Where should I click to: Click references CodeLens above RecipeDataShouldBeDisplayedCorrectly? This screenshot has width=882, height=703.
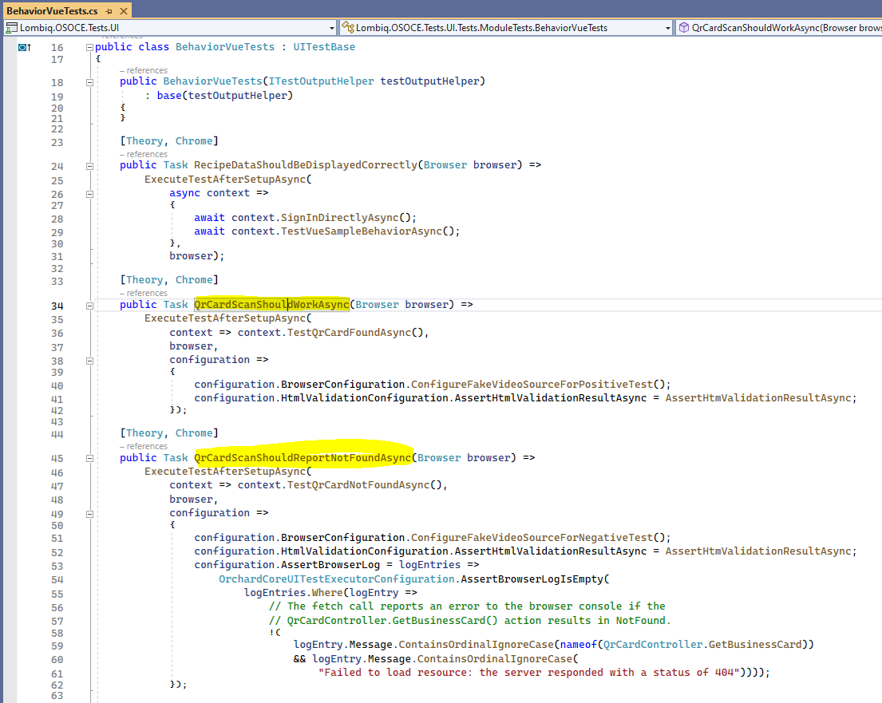point(144,154)
